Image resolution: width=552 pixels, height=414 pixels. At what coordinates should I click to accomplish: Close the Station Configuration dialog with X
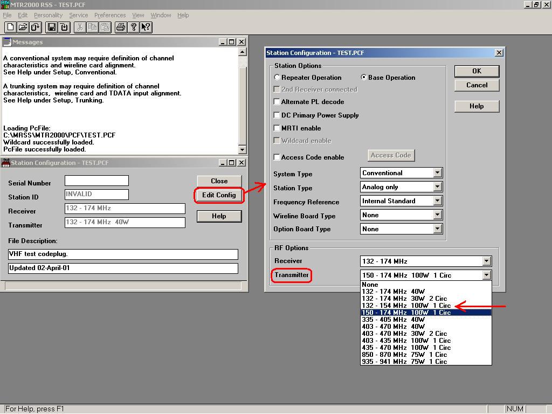point(499,52)
